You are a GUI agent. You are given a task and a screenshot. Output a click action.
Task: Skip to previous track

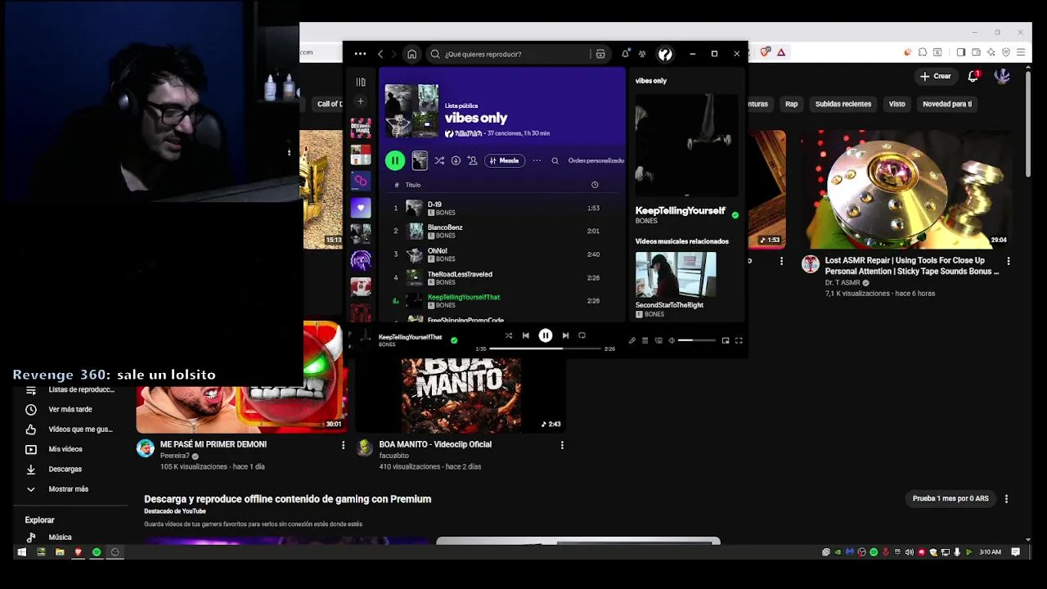coord(526,335)
